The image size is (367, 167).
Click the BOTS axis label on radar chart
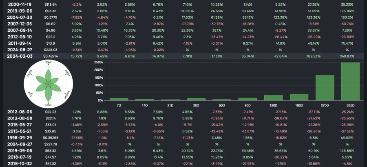click(30, 95)
